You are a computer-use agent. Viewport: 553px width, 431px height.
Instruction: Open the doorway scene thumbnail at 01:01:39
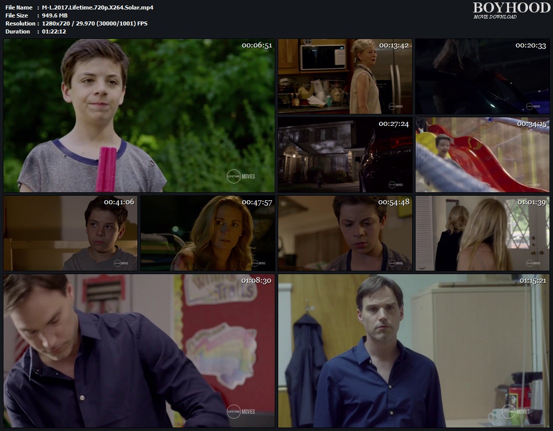pos(482,233)
